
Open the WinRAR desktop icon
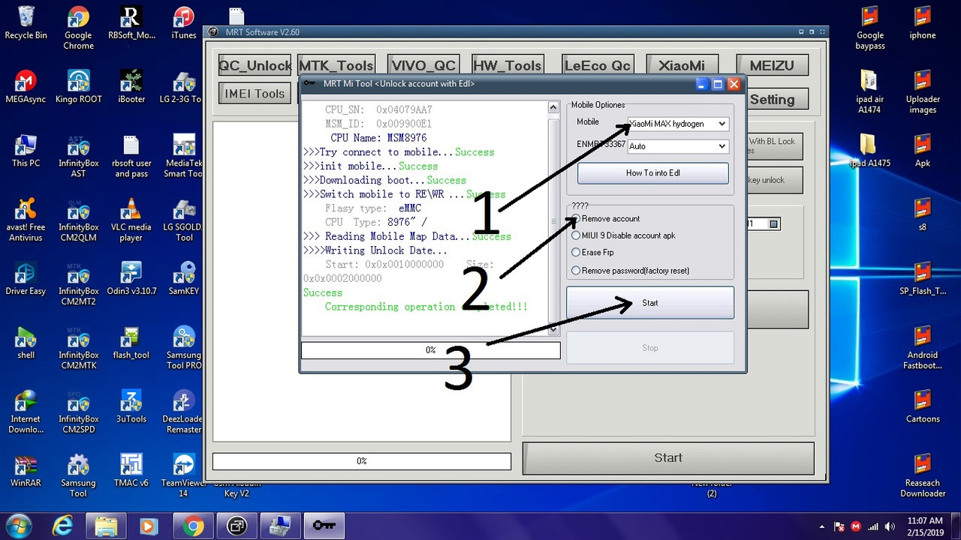26,470
